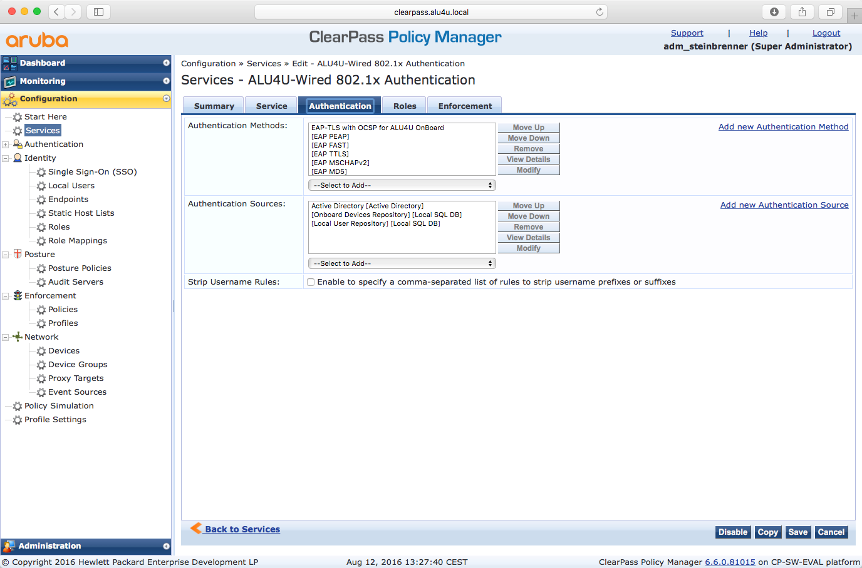
Task: Switch to the Enforcement tab
Action: [x=465, y=106]
